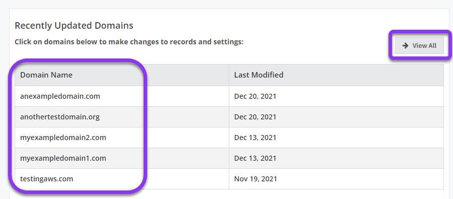Image resolution: width=453 pixels, height=199 pixels.
Task: Click the View All text label
Action: pyautogui.click(x=424, y=46)
